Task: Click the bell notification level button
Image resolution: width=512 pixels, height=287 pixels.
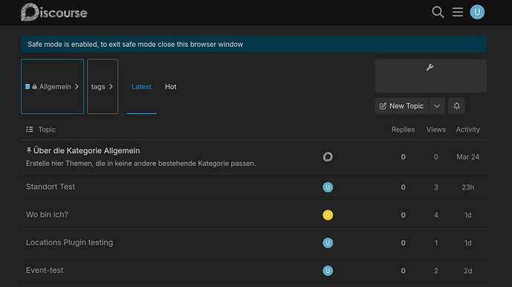Action: [456, 106]
